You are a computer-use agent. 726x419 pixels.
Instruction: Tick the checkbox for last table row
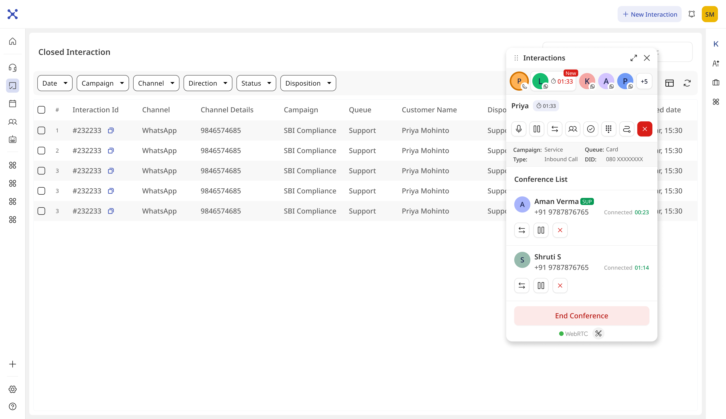(x=42, y=211)
